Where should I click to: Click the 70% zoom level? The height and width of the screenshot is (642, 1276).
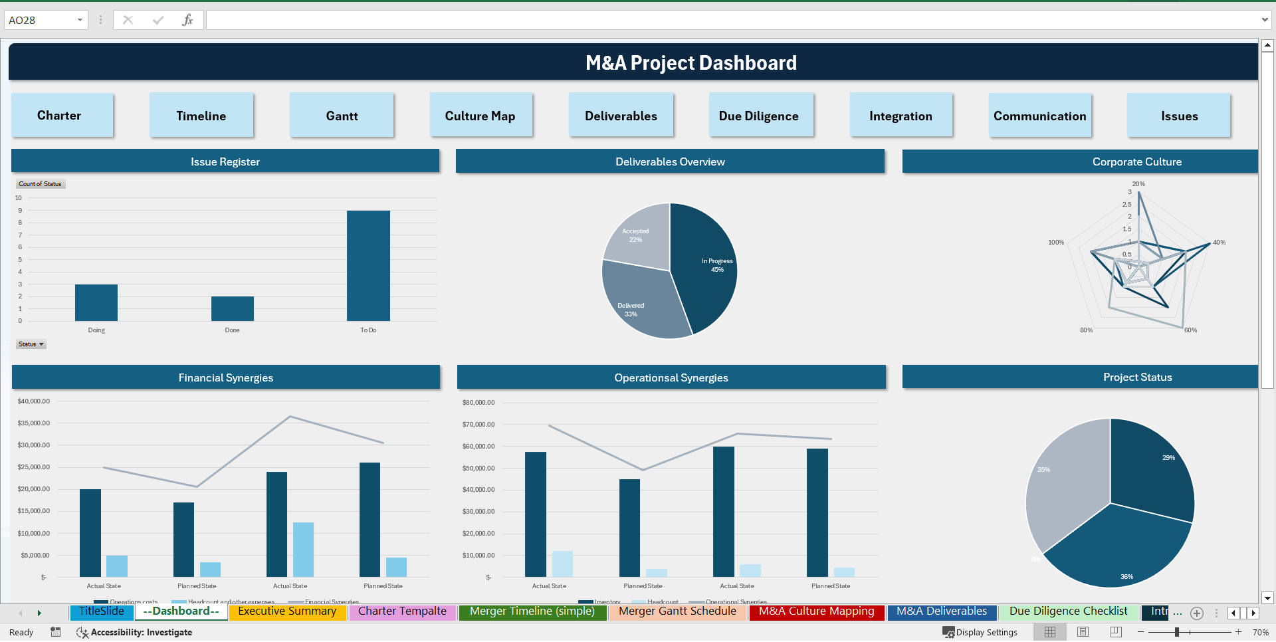tap(1260, 632)
